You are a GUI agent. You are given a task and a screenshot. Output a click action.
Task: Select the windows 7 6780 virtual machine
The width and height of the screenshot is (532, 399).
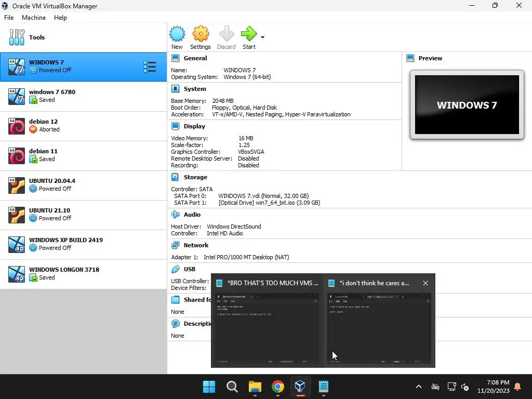[x=84, y=96]
